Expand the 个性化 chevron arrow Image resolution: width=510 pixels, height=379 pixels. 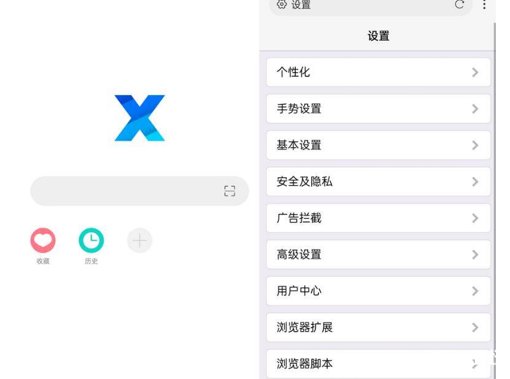(475, 72)
